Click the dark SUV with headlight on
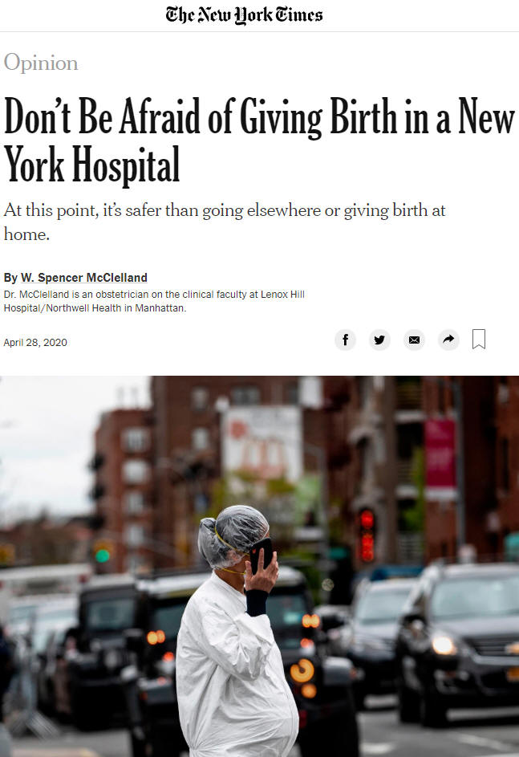 click(458, 642)
